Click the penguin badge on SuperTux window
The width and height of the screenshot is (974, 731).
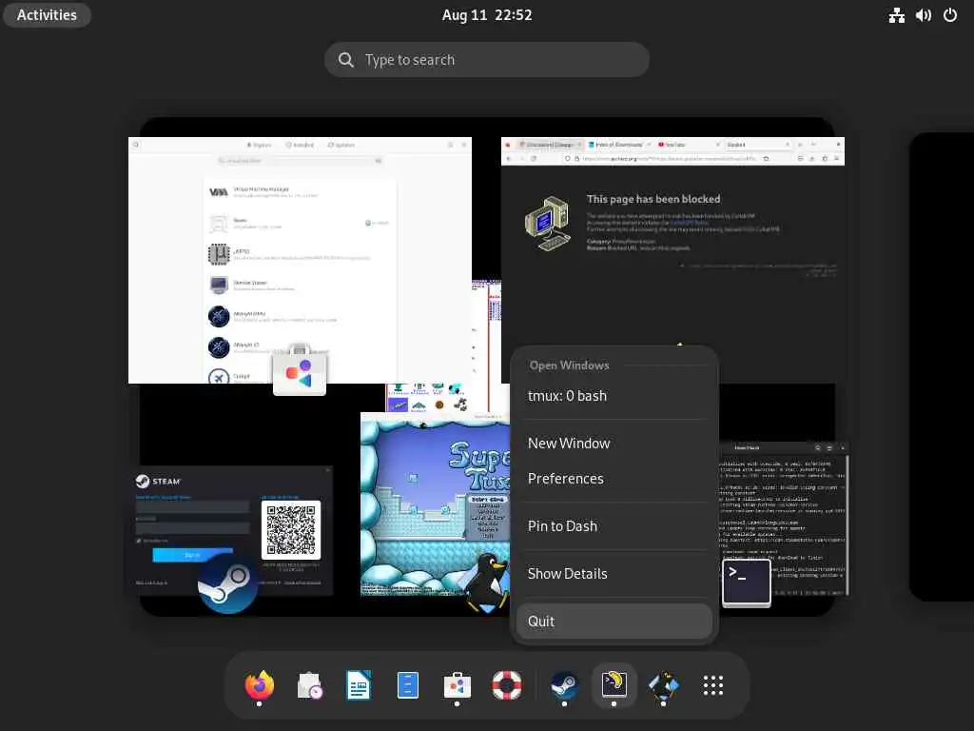pos(488,582)
